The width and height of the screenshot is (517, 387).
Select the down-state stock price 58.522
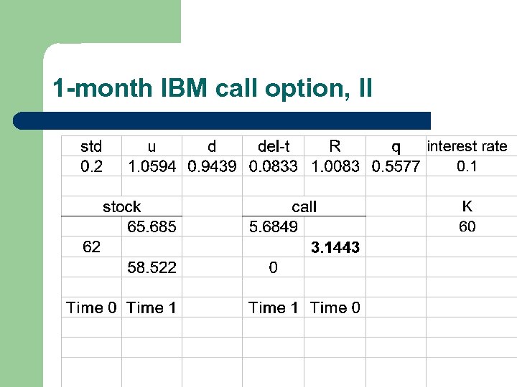point(152,268)
